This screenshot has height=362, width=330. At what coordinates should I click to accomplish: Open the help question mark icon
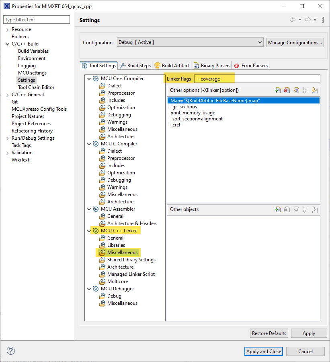(11, 351)
